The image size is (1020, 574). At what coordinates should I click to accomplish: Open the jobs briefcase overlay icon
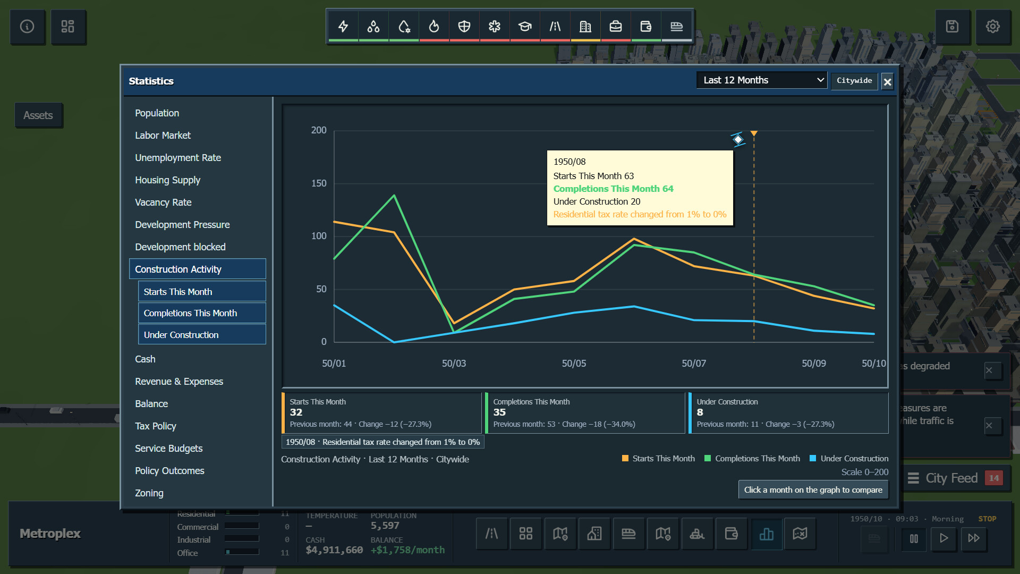pos(616,26)
